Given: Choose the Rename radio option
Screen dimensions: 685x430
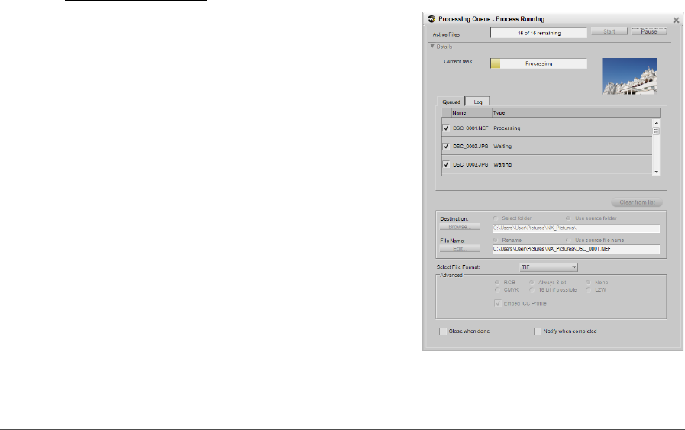Looking at the screenshot, I should click(x=496, y=241).
